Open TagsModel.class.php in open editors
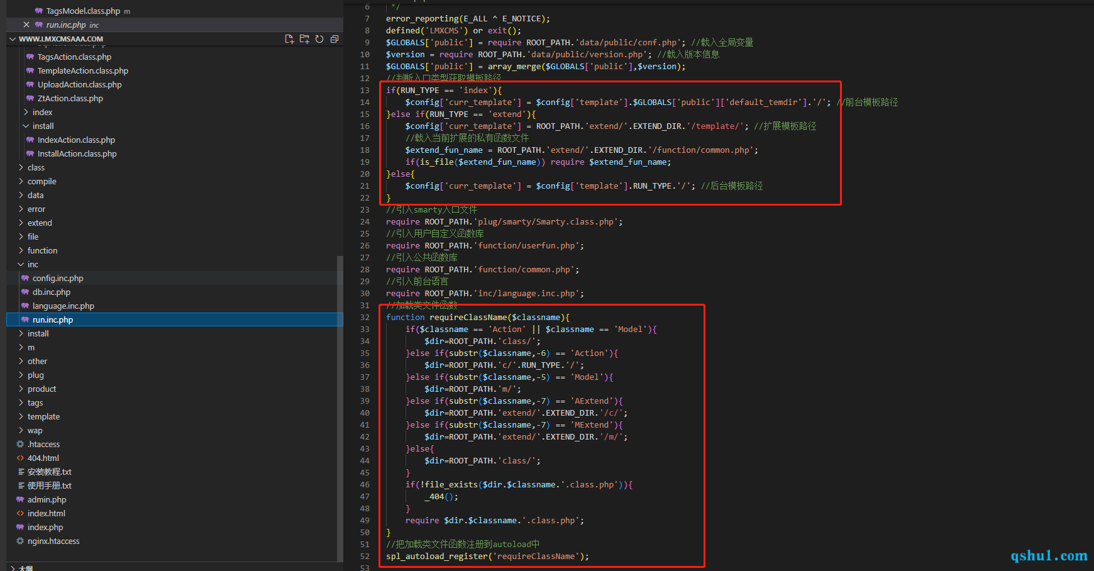 83,11
